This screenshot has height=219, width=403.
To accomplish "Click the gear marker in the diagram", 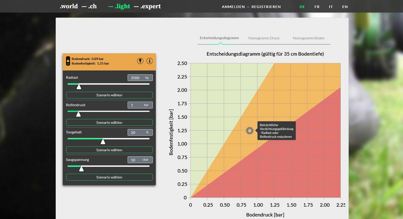I will tap(249, 131).
